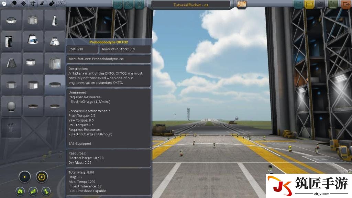Image resolution: width=352 pixels, height=198 pixels.
Task: Cycle the symmetry mode button
Action: coord(24,177)
